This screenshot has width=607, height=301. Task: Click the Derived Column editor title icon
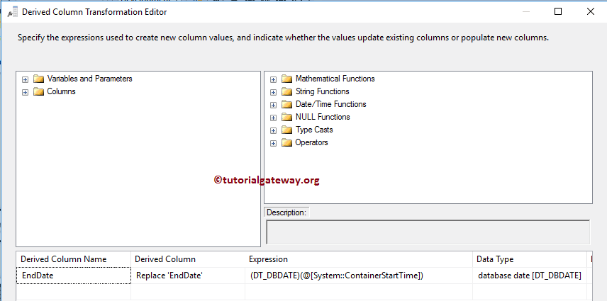coord(13,12)
